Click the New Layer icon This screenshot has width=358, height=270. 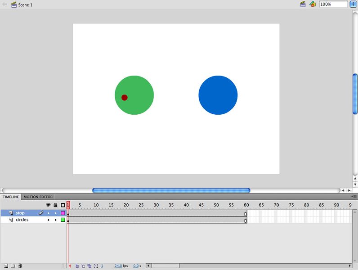click(x=6, y=266)
